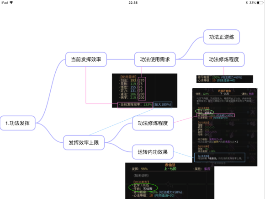The height and width of the screenshot is (199, 265).
Task: Click the pink box around 当前发挥效率 133%
Action: click(x=135, y=105)
